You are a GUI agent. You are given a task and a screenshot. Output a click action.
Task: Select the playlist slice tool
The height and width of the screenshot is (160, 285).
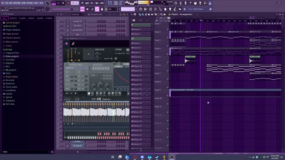point(155,14)
